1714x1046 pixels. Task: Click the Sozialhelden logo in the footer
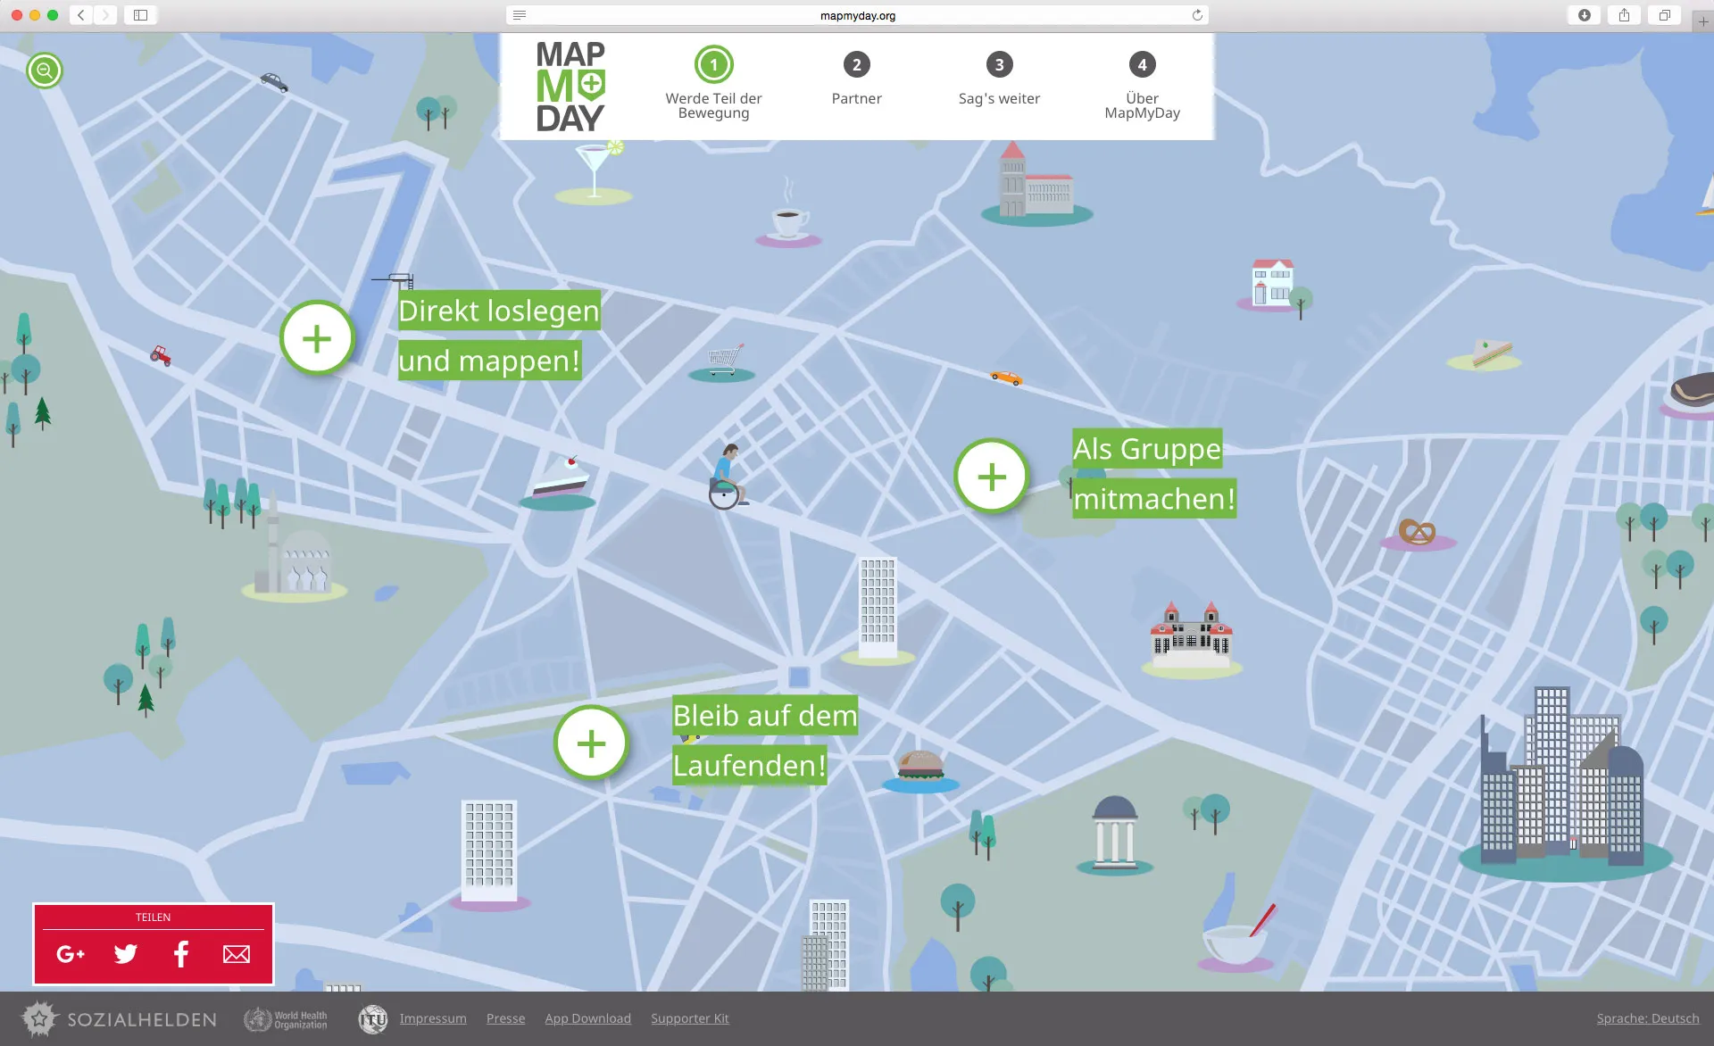(x=119, y=1019)
